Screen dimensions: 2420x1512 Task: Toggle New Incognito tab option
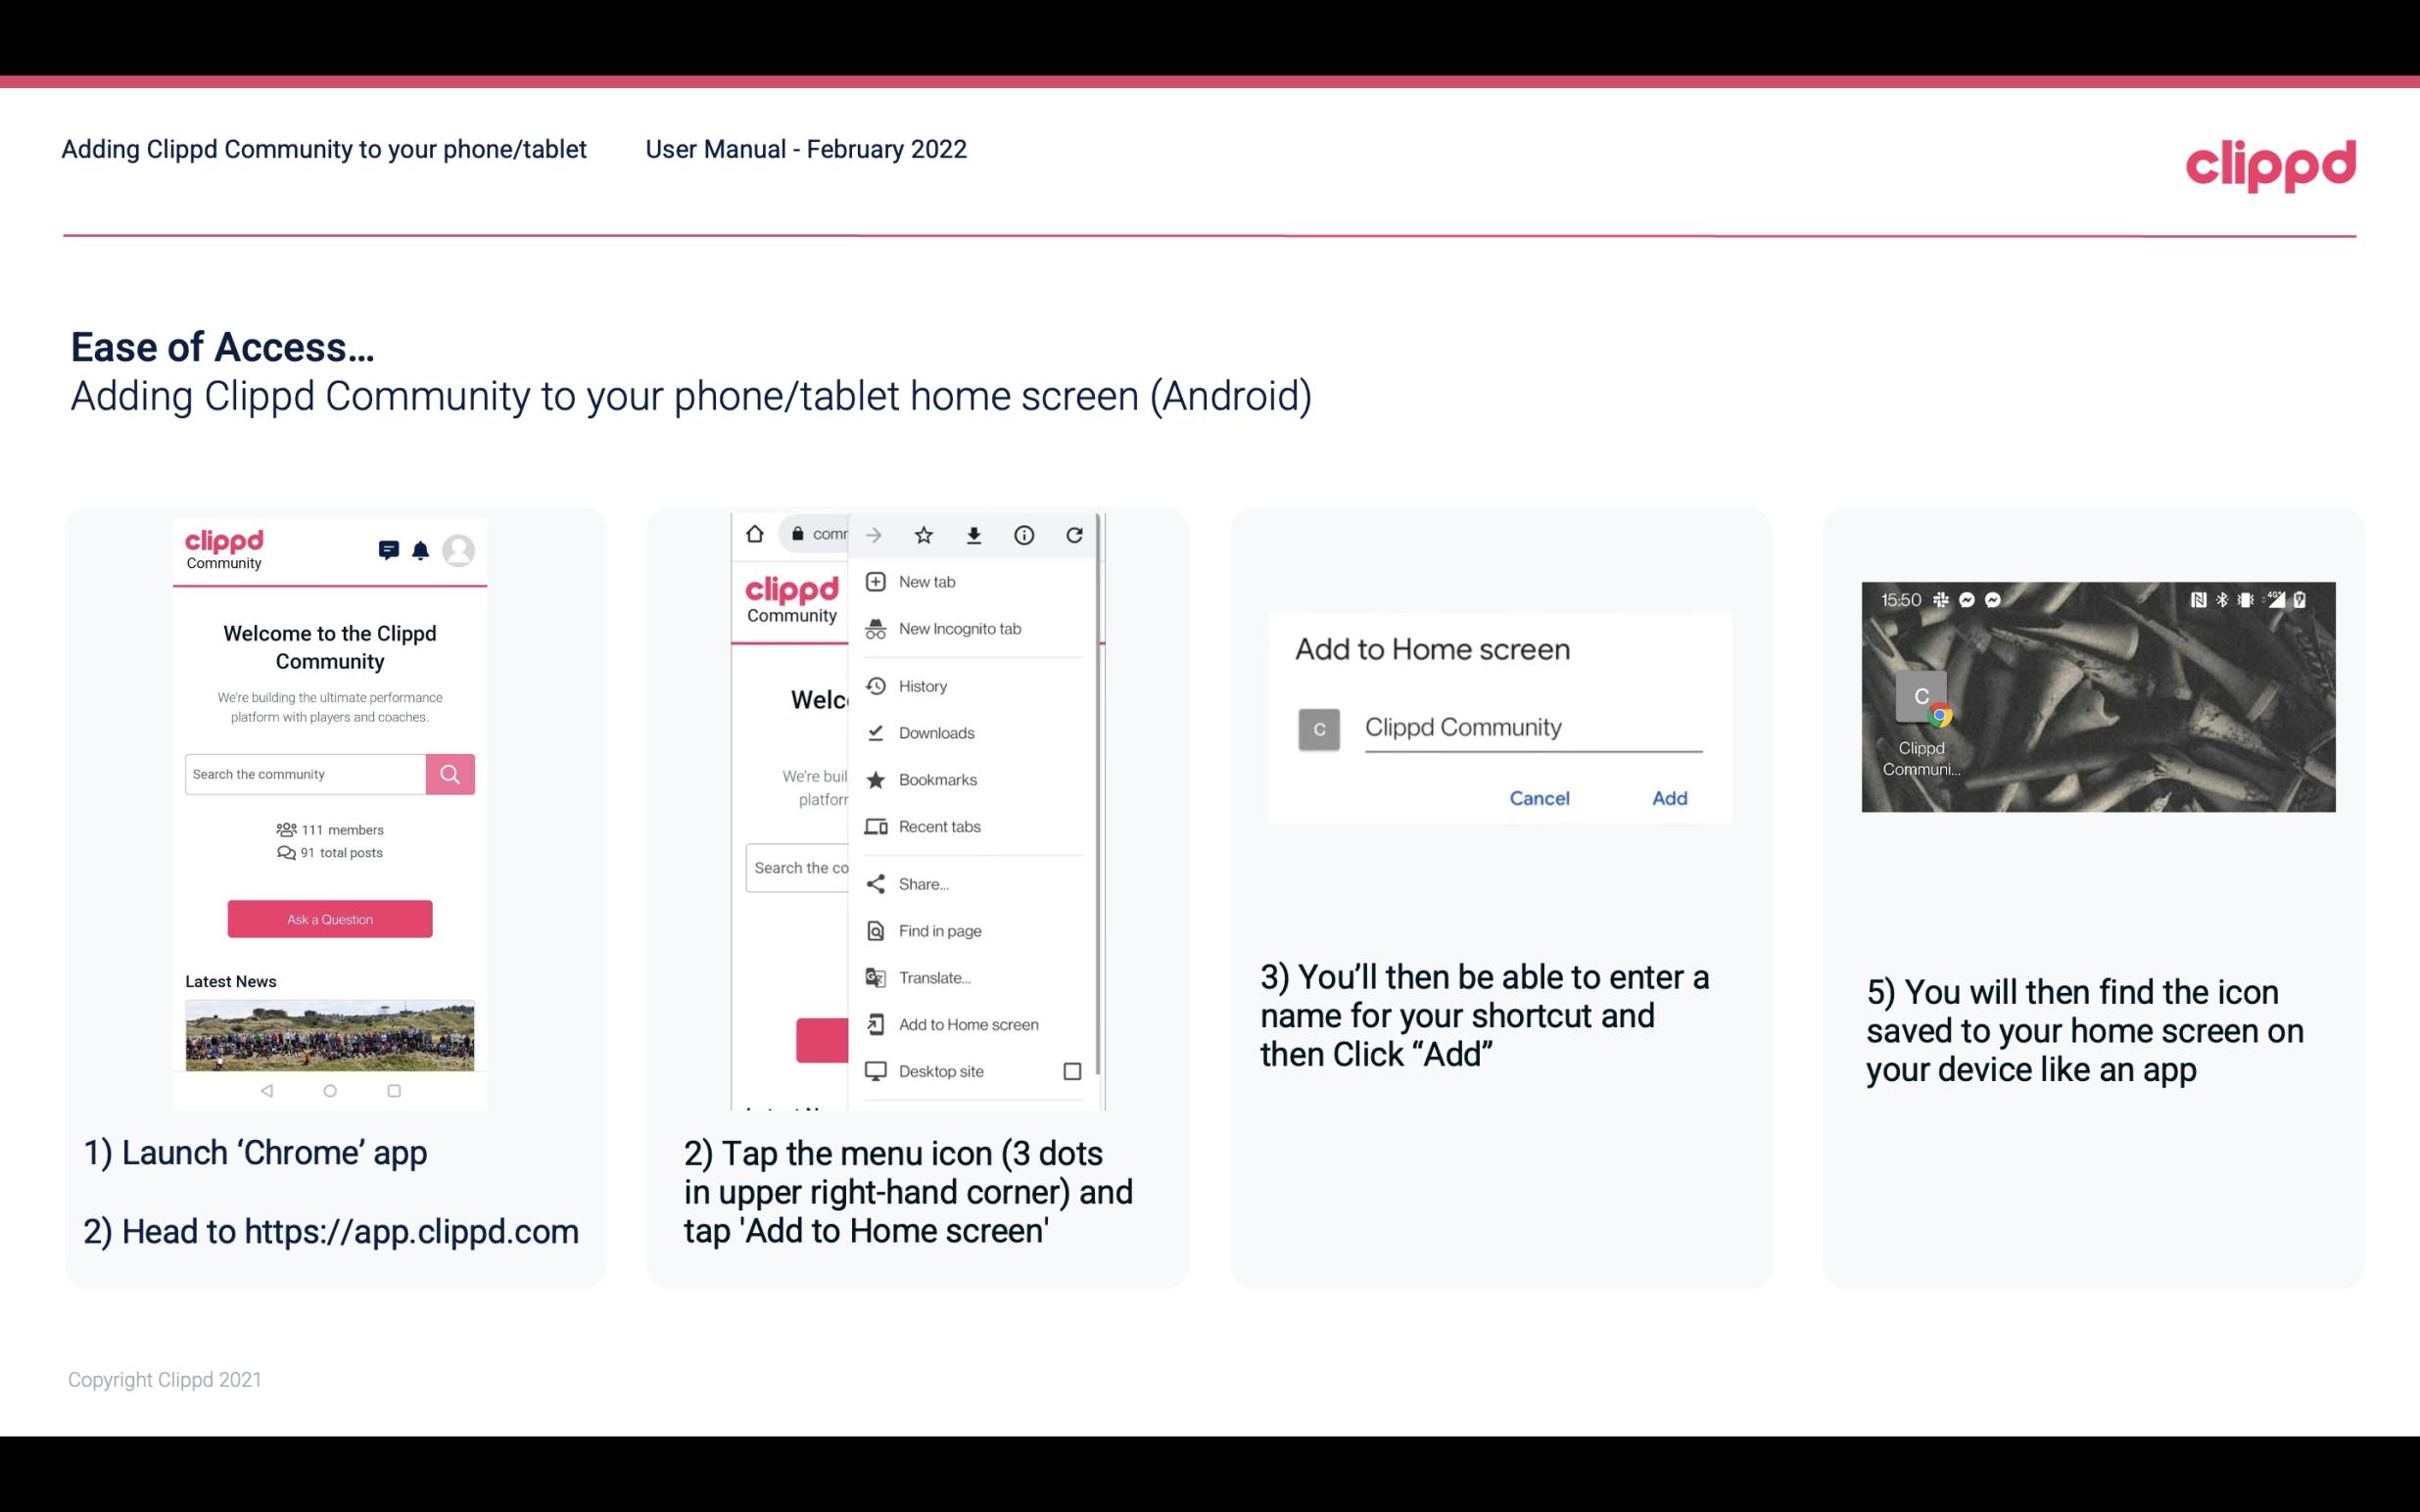958,629
